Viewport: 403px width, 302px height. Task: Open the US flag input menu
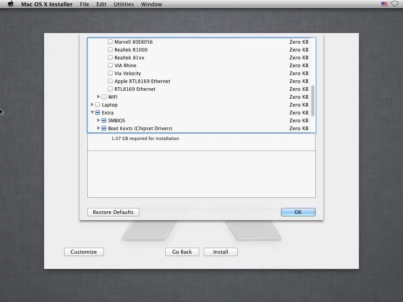[384, 4]
